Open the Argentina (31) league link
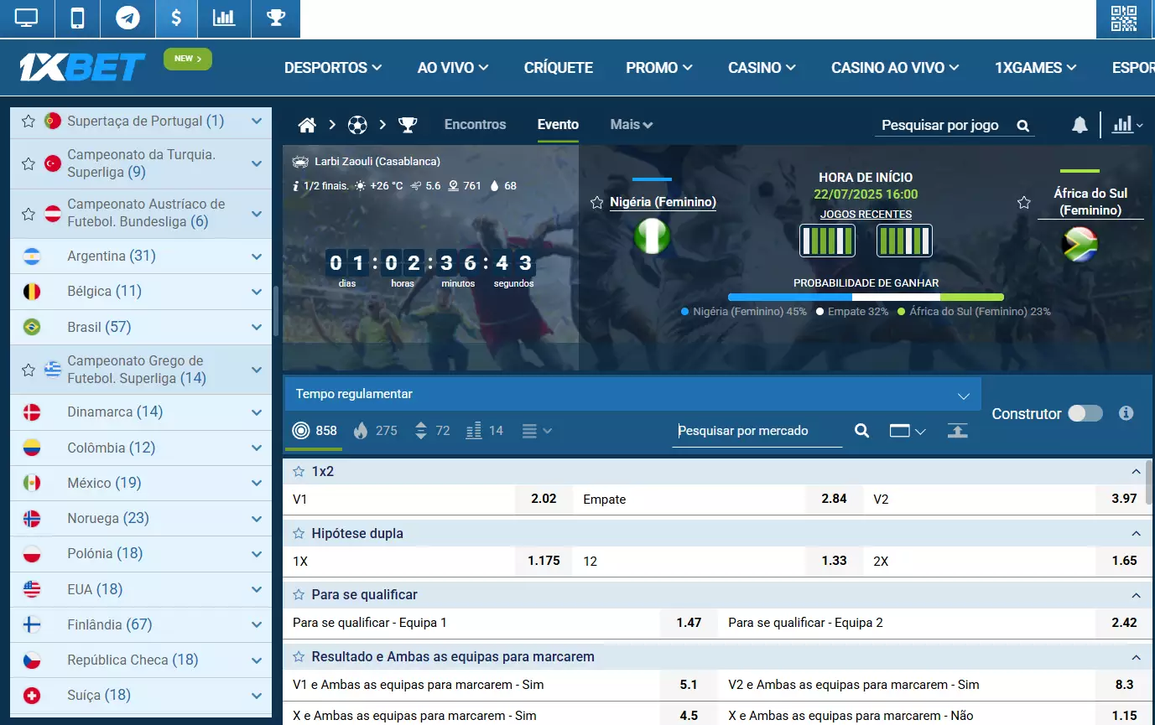This screenshot has height=725, width=1155. 111,256
